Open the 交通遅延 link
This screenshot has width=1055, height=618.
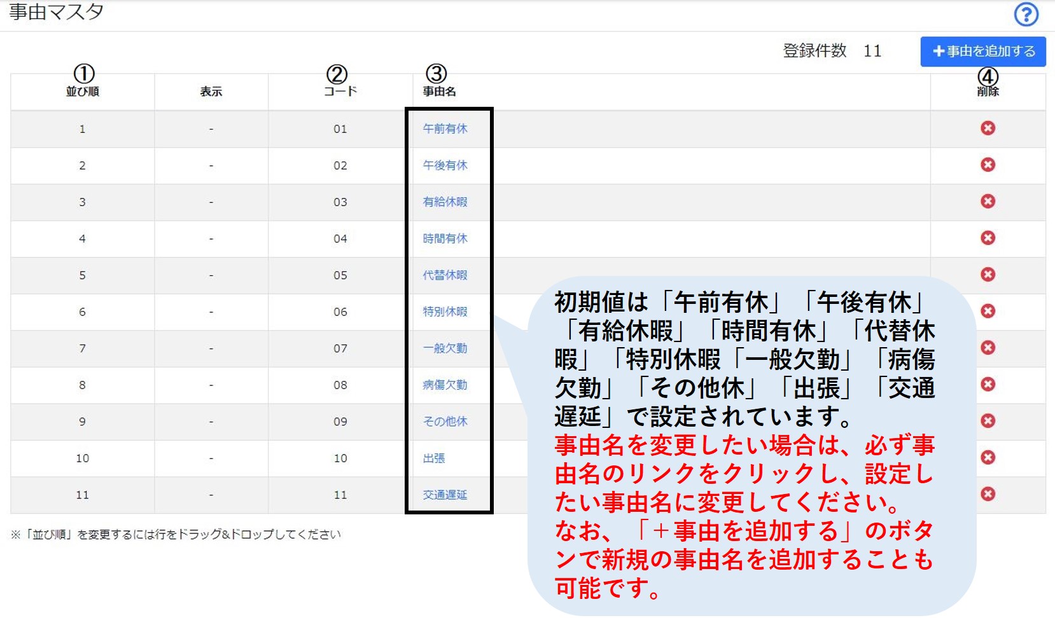click(x=445, y=495)
